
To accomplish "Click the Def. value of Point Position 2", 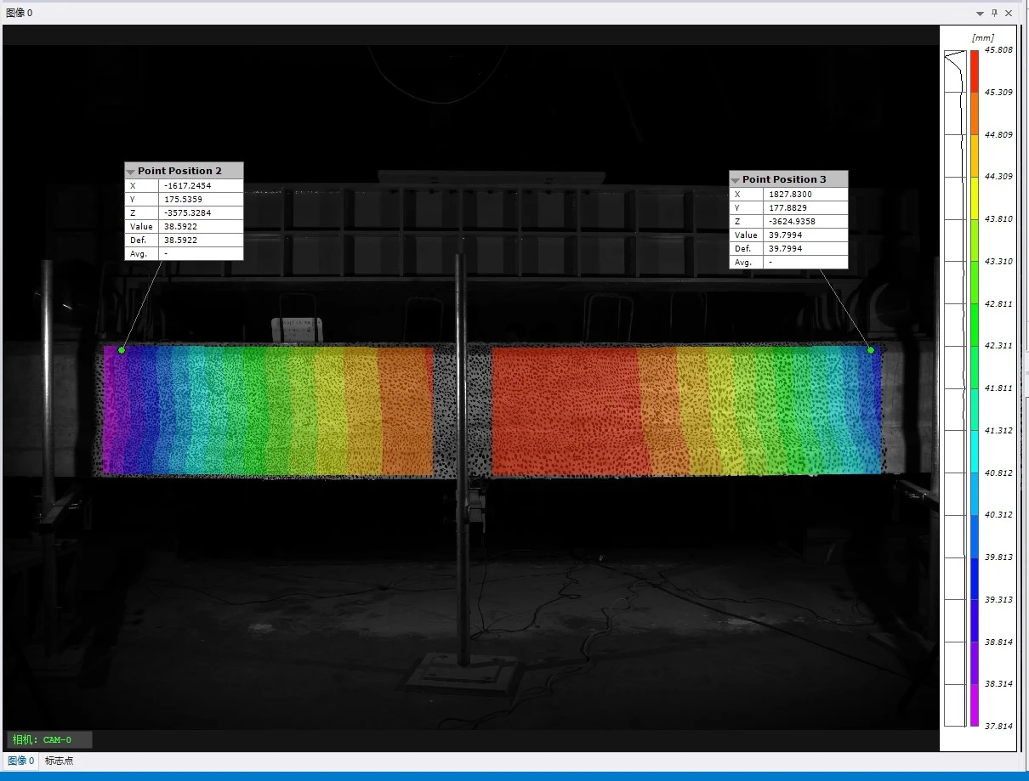I will pos(200,241).
